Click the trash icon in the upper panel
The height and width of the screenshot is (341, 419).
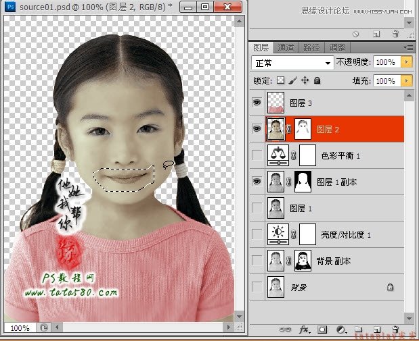tap(395, 34)
